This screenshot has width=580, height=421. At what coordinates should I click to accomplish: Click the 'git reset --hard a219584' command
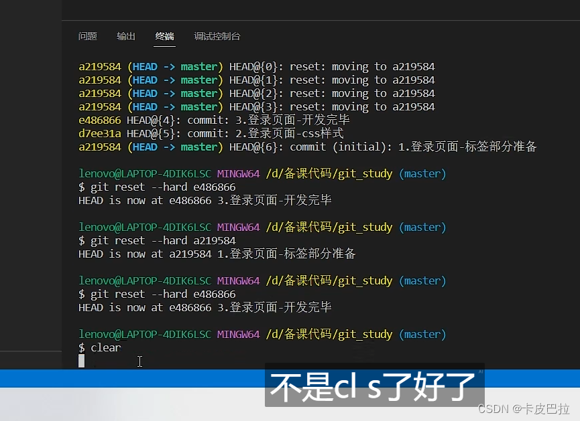(163, 241)
